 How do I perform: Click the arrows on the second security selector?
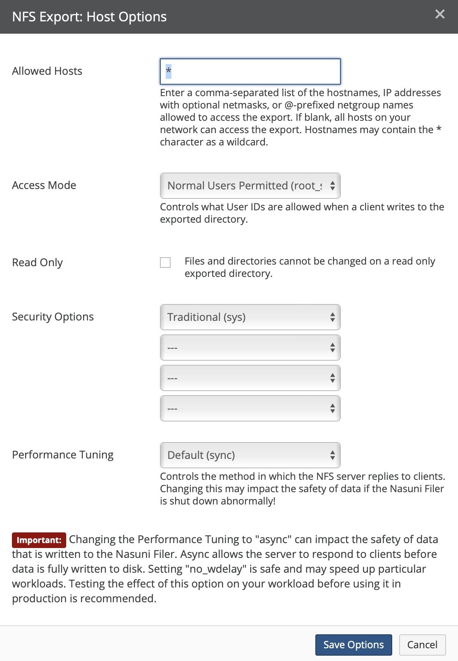(332, 348)
